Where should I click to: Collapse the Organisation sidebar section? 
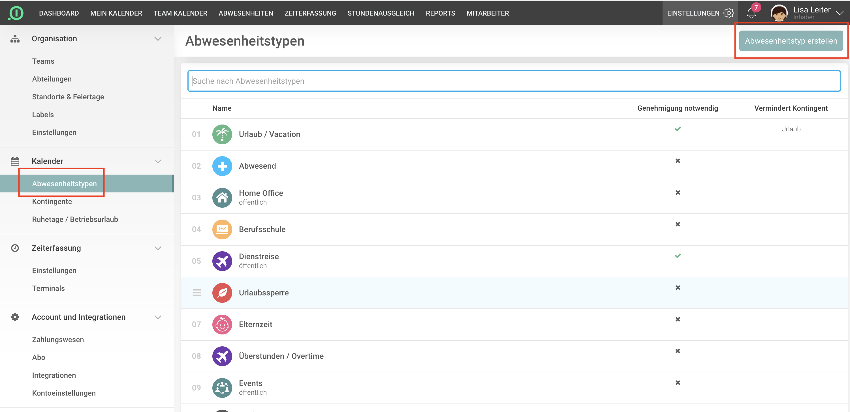(x=158, y=39)
